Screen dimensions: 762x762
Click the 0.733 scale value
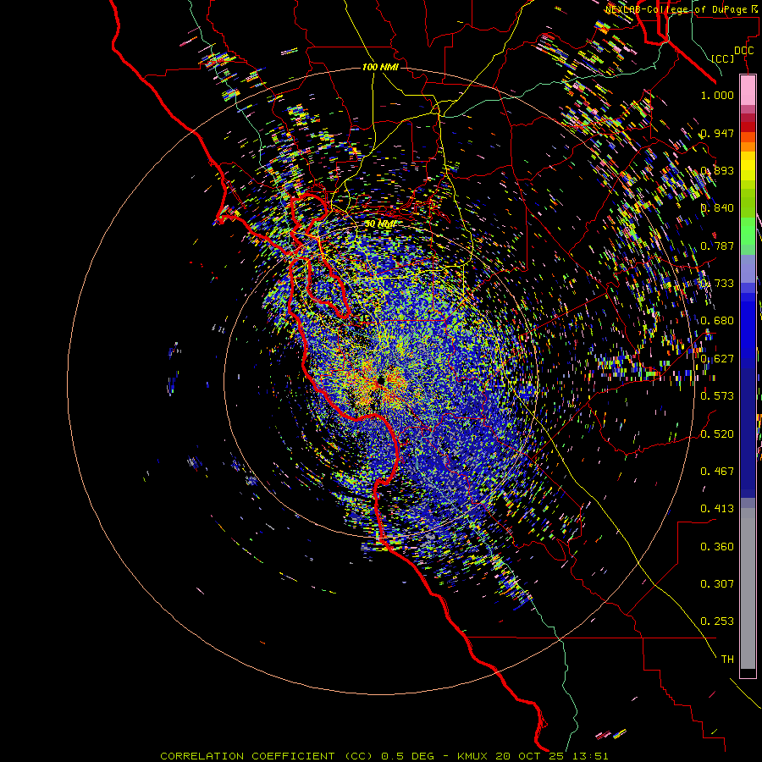[717, 284]
